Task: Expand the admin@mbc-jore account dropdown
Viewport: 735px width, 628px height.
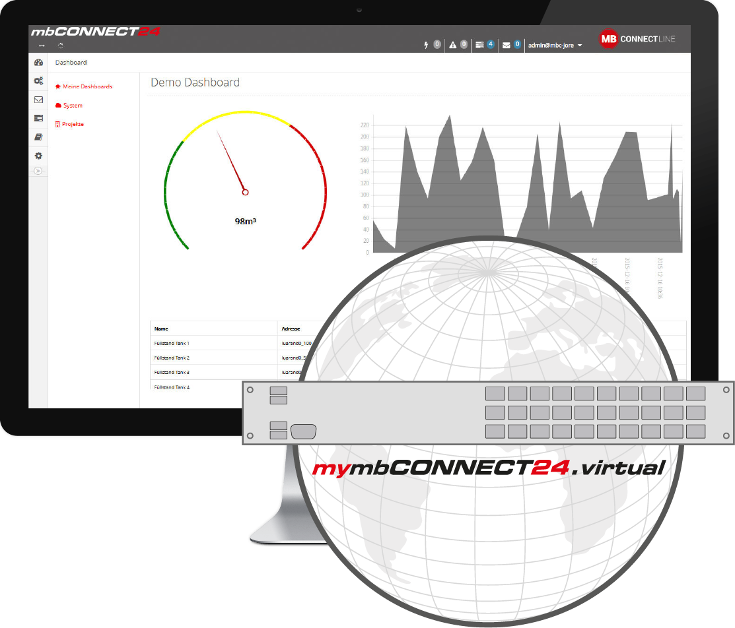Action: coord(553,45)
